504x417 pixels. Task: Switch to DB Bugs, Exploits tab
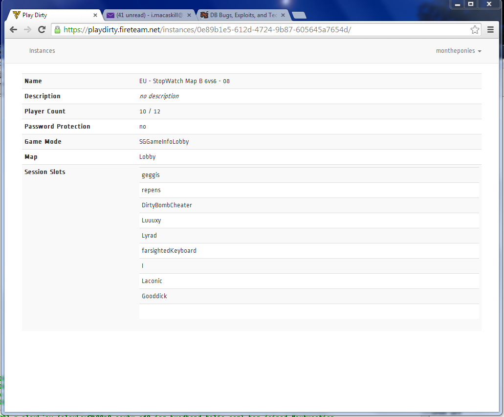[240, 15]
